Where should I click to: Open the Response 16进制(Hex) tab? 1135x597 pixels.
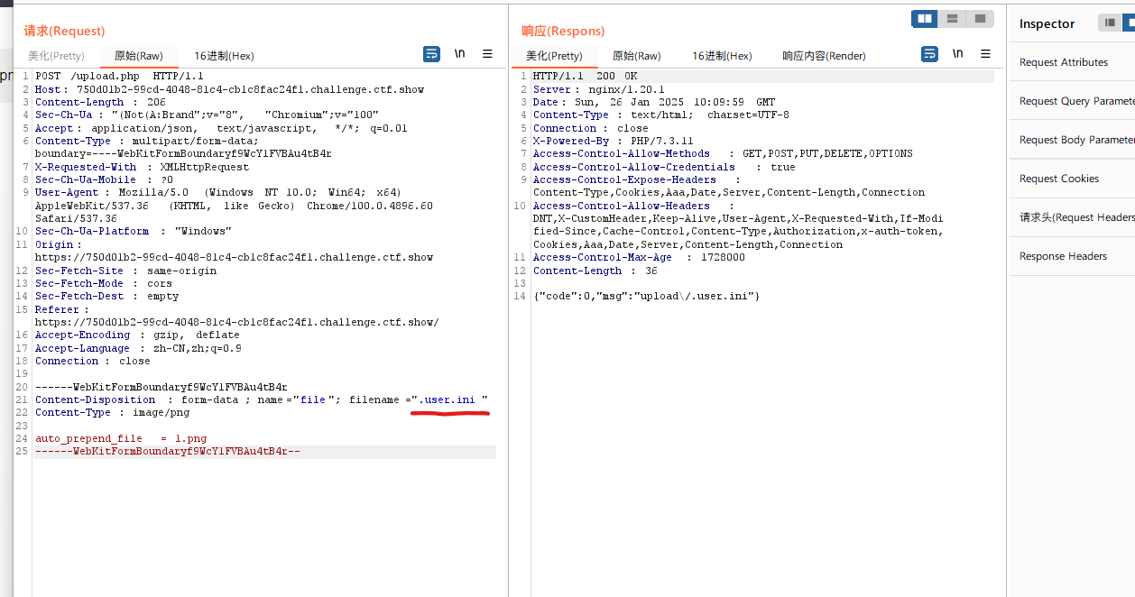click(x=722, y=56)
